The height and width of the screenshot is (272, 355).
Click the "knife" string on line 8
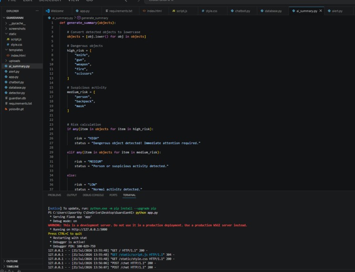click(x=81, y=55)
